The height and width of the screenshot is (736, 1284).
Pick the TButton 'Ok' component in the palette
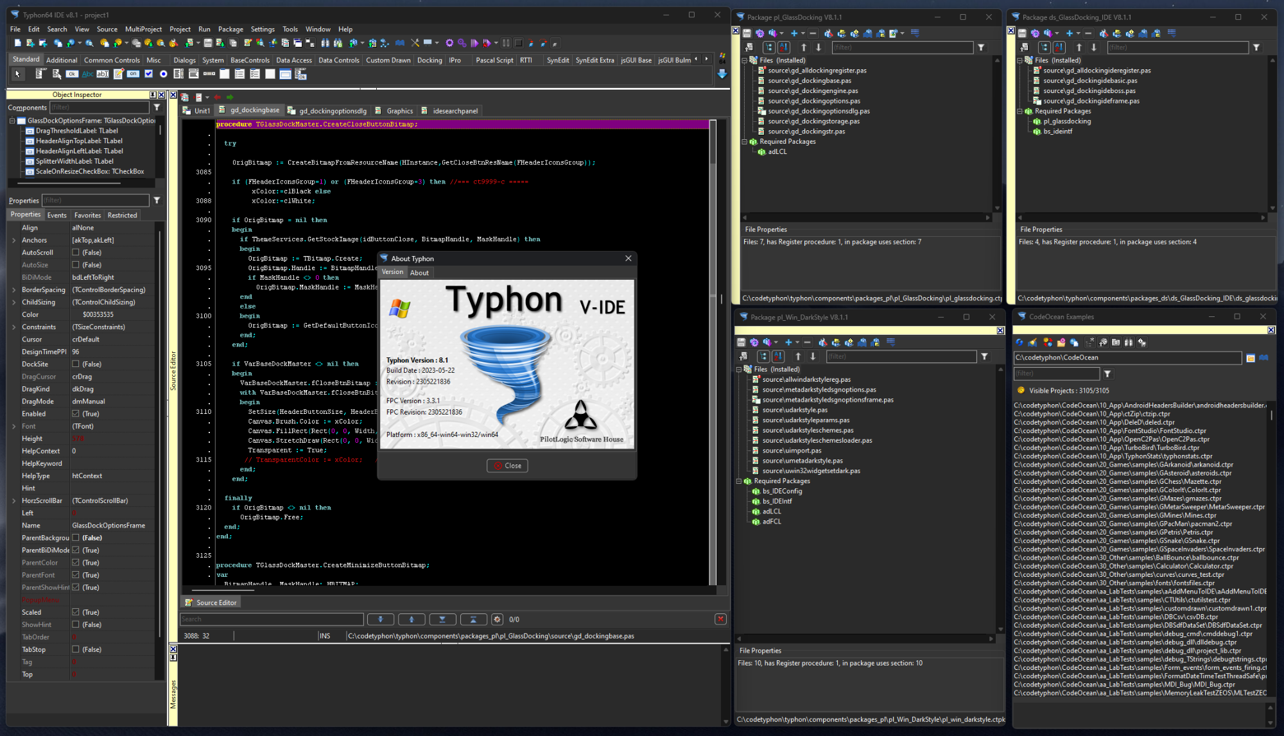click(x=72, y=74)
